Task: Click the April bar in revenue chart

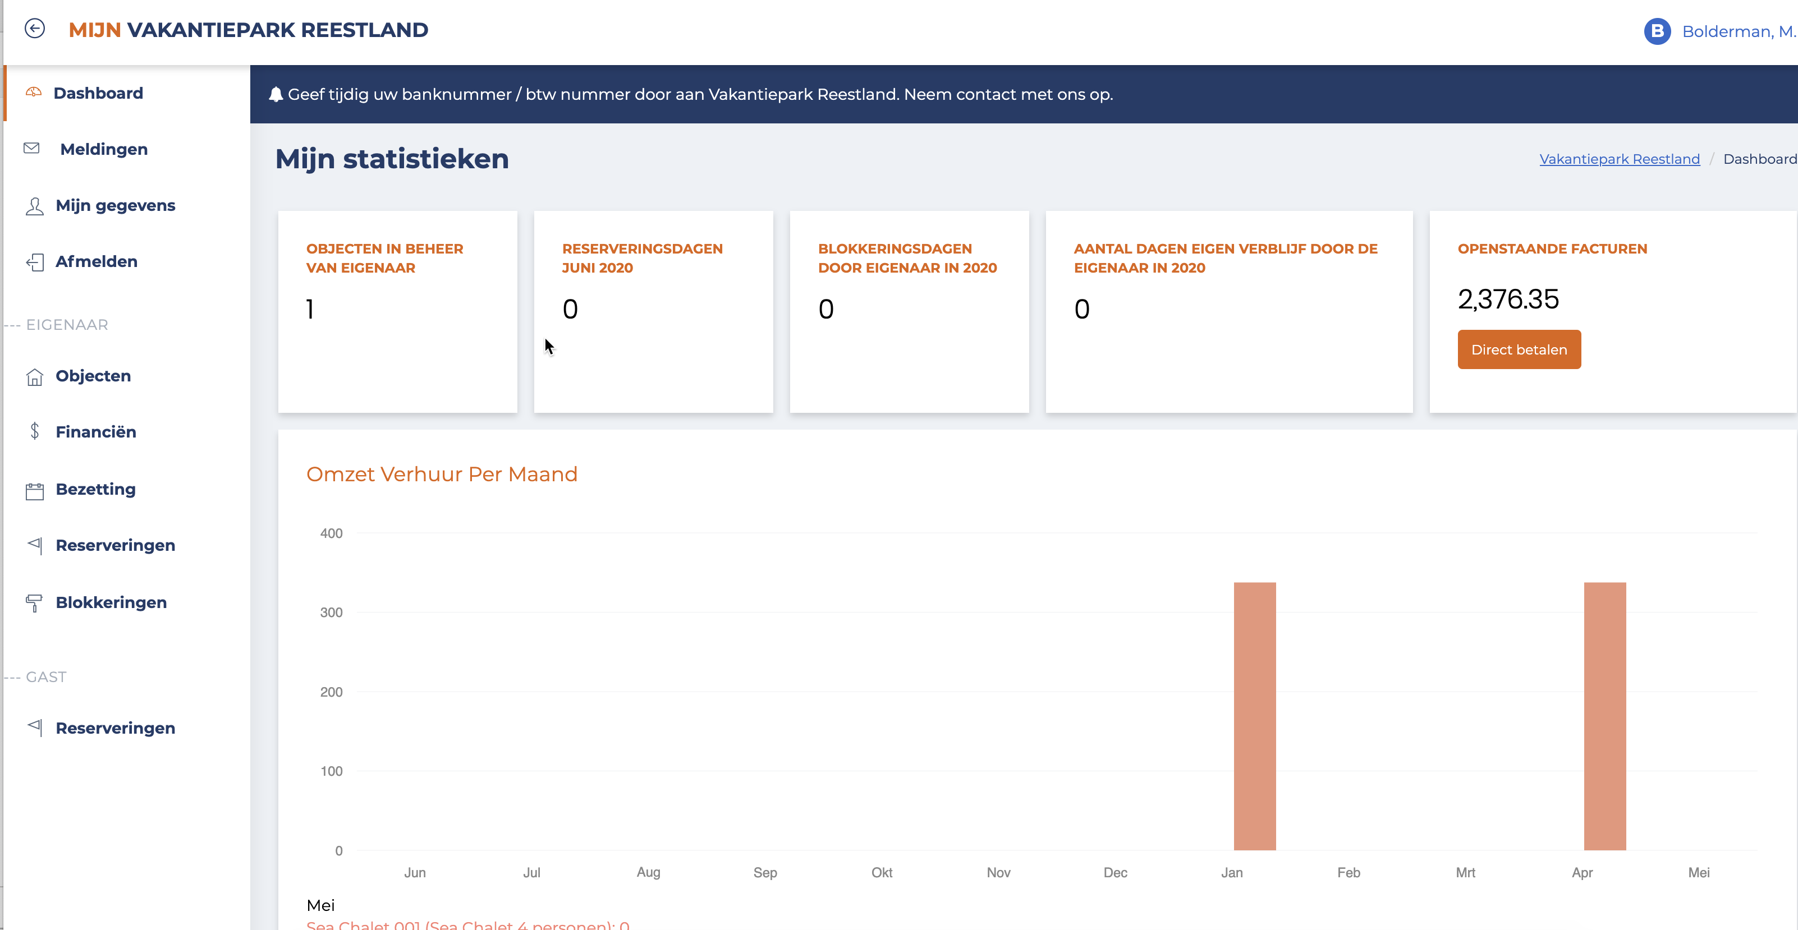Action: (x=1604, y=716)
